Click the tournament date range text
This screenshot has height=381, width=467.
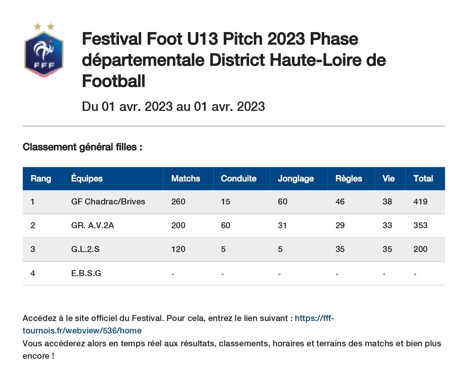(173, 107)
